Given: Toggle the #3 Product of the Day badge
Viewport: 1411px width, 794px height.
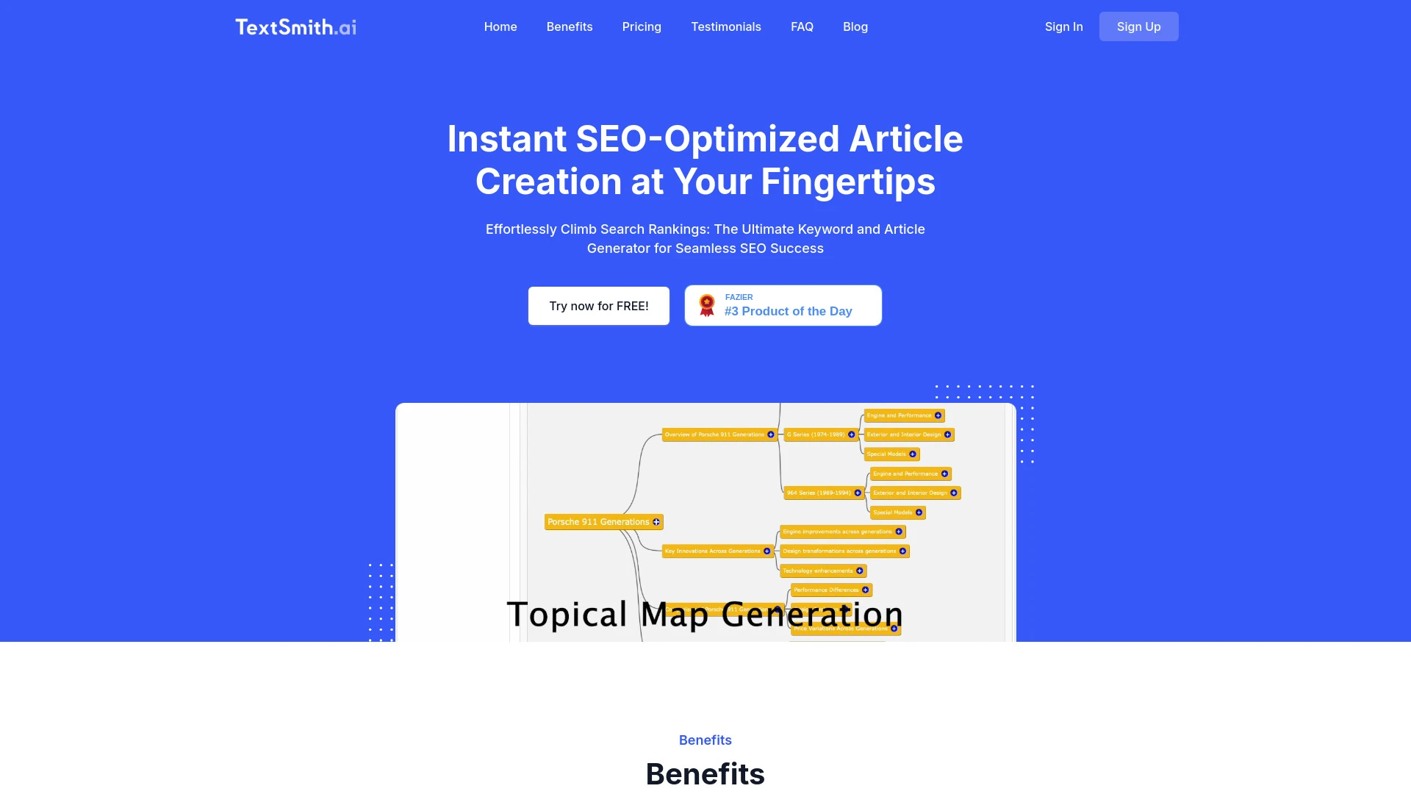Looking at the screenshot, I should pos(783,305).
